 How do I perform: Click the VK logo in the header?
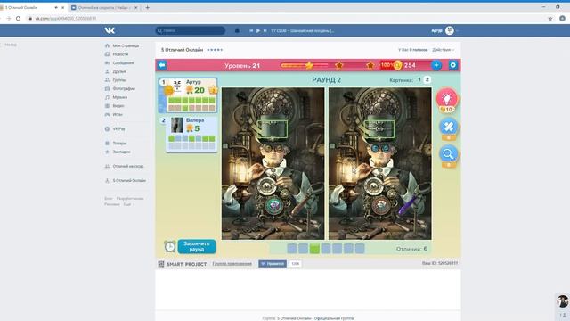pyautogui.click(x=110, y=30)
